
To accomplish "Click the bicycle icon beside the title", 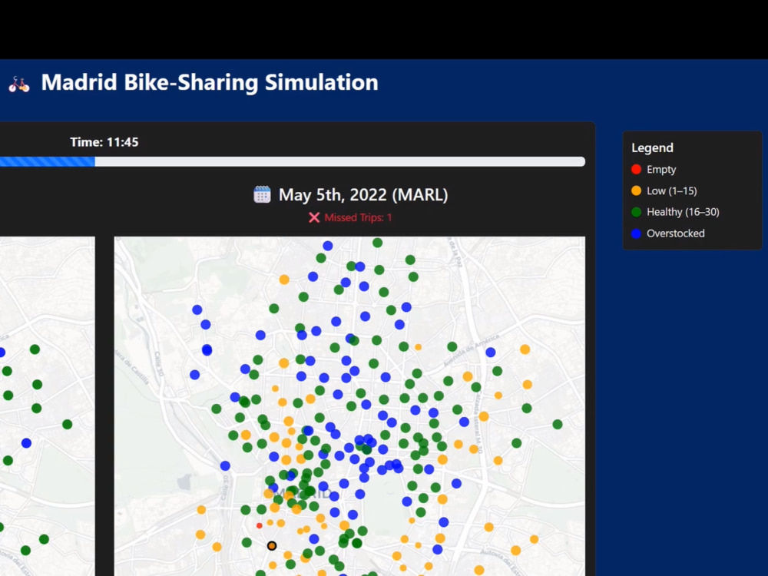I will 19,84.
